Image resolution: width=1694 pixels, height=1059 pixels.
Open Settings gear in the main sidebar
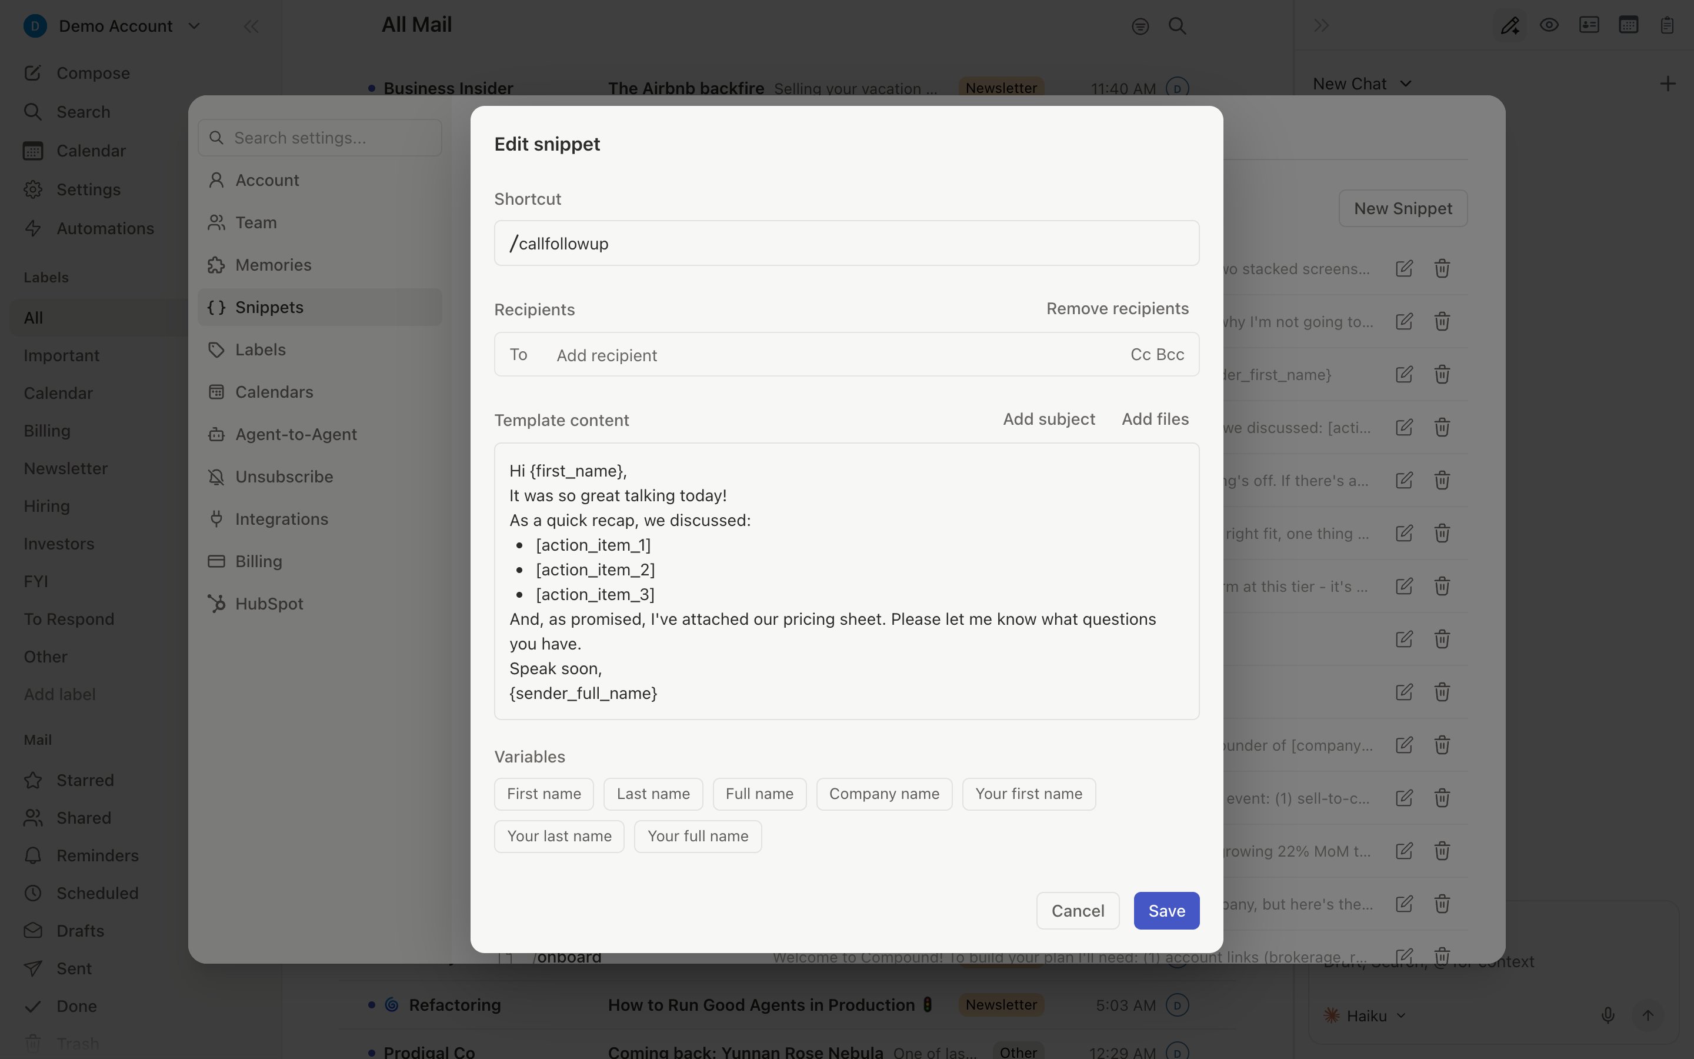coord(71,190)
